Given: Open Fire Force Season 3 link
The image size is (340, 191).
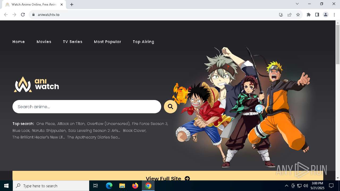Looking at the screenshot, I should click(150, 124).
